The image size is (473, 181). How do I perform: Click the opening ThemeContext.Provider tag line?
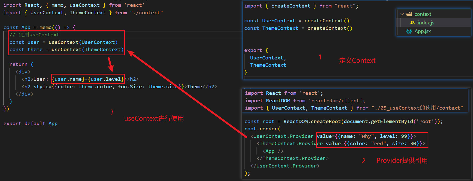coord(341,144)
